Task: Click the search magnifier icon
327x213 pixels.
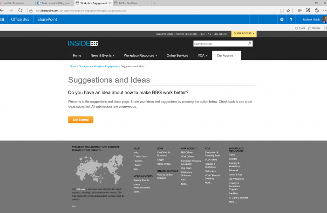Action: [x=250, y=44]
